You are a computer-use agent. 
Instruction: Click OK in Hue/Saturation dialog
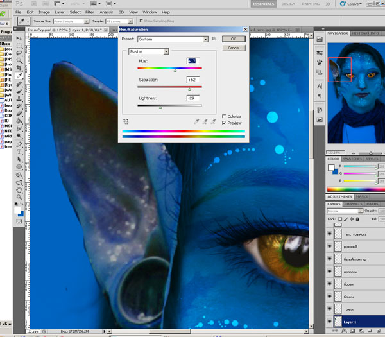[234, 39]
